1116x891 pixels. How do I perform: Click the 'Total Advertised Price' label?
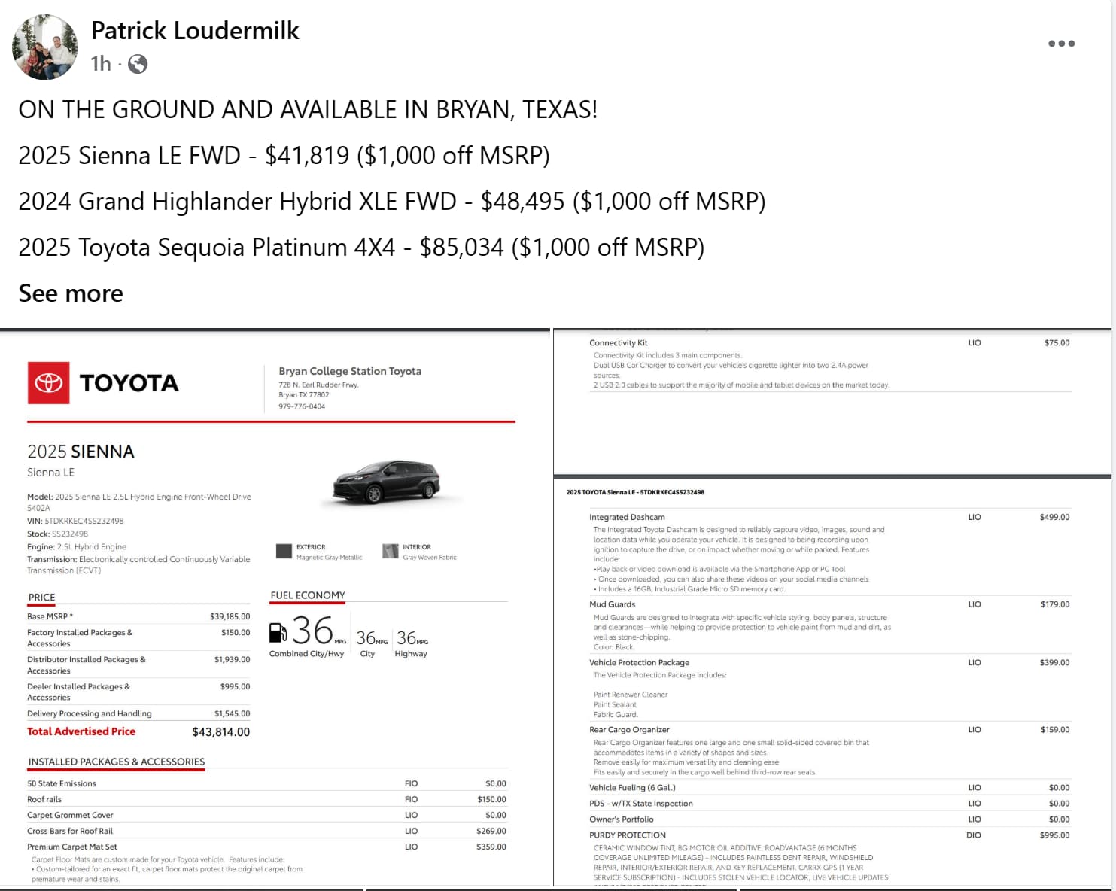[81, 731]
